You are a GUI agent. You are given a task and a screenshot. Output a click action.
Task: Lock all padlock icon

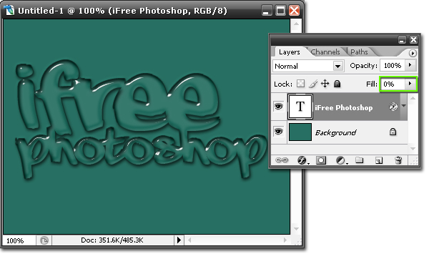tap(337, 84)
